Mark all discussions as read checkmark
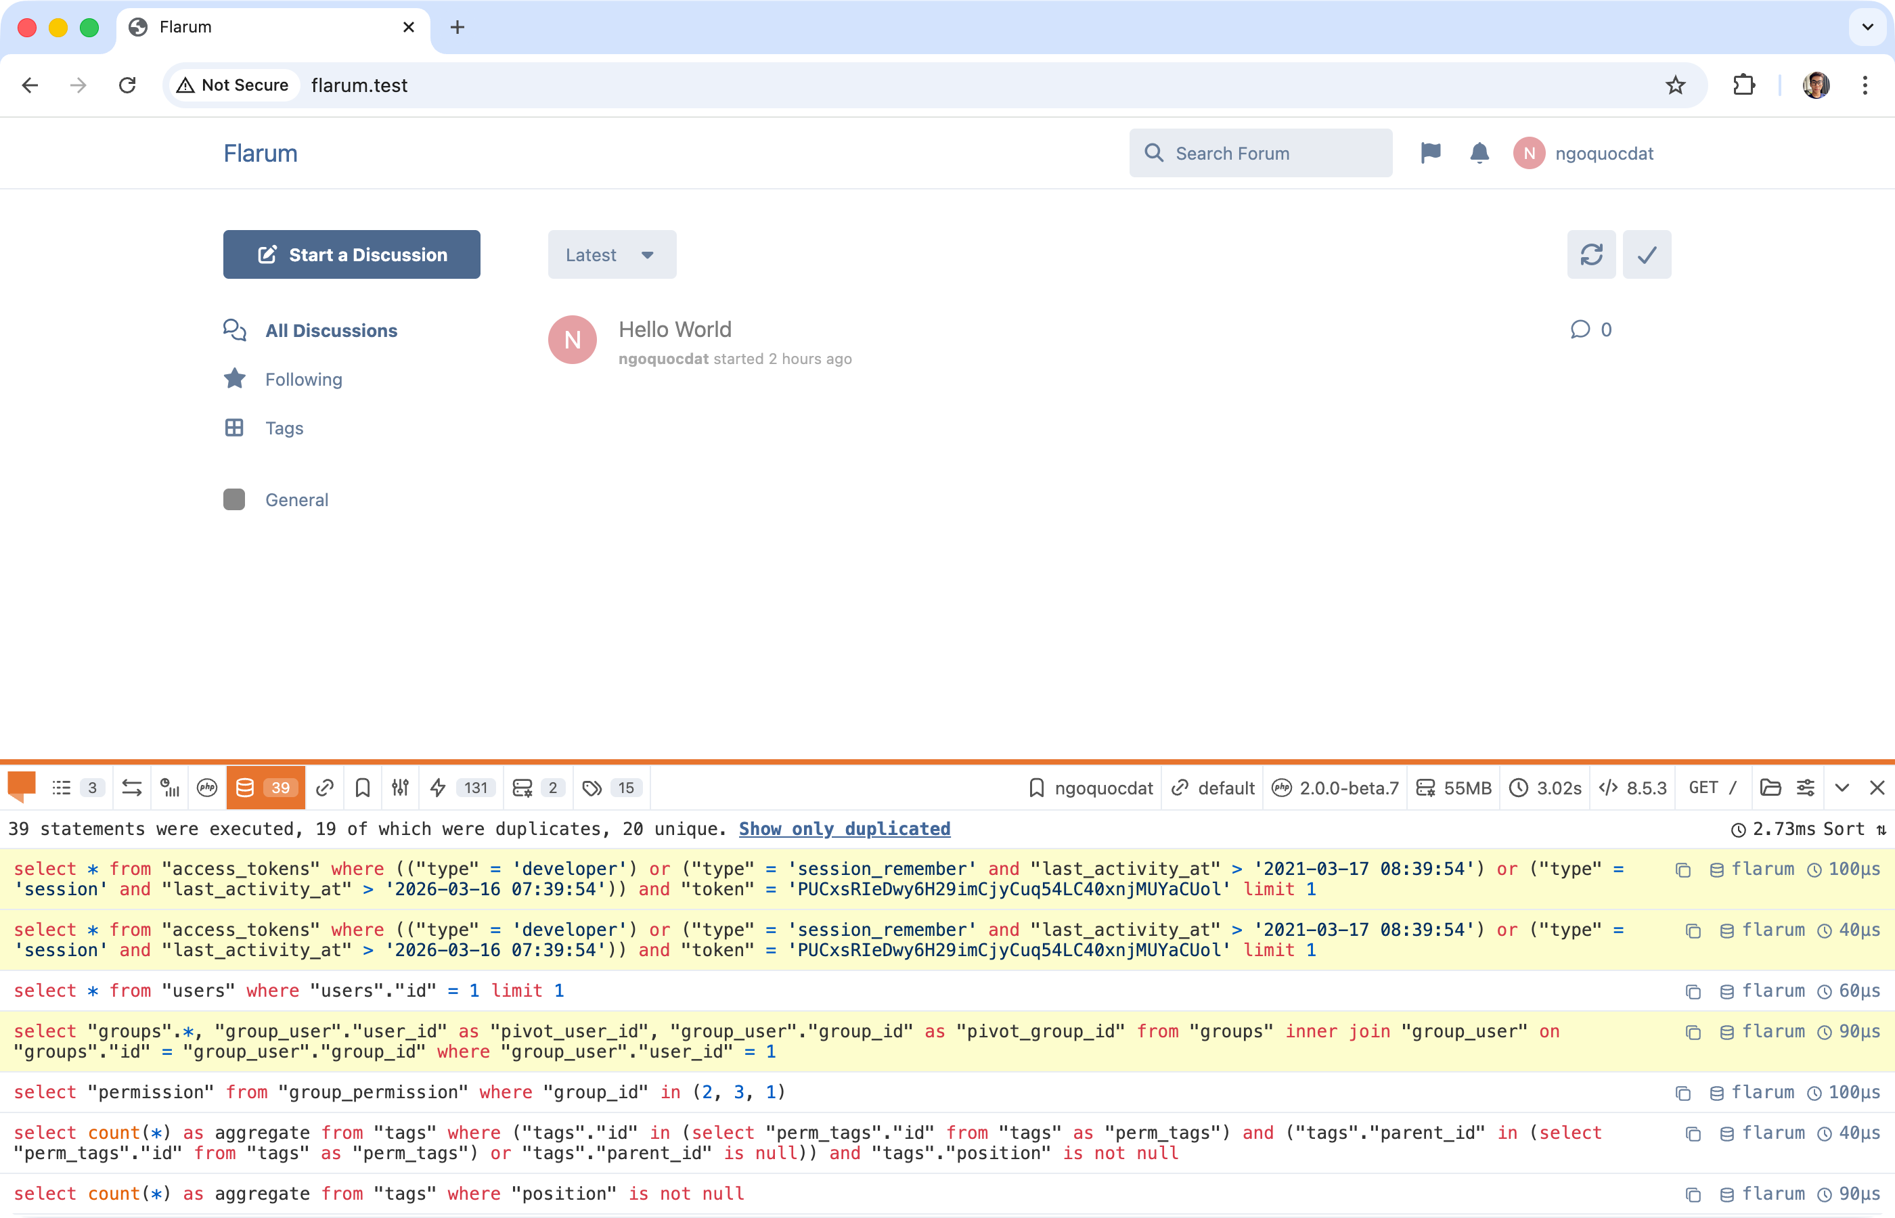This screenshot has width=1895, height=1218. [1647, 254]
